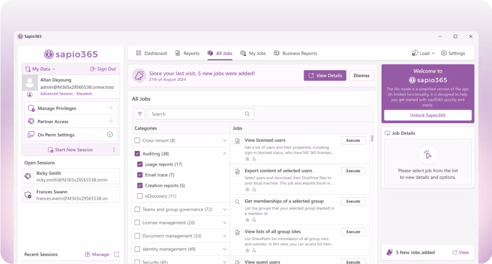The width and height of the screenshot is (492, 264).
Task: Click expand icon beside Manage
Action: coord(117,254)
